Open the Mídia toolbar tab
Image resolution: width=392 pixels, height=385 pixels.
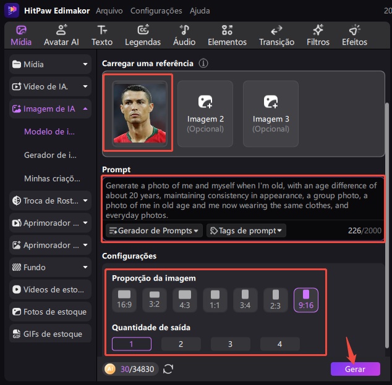[21, 35]
